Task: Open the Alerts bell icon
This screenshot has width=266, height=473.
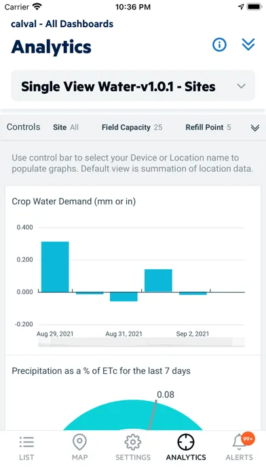Action: pos(239,443)
